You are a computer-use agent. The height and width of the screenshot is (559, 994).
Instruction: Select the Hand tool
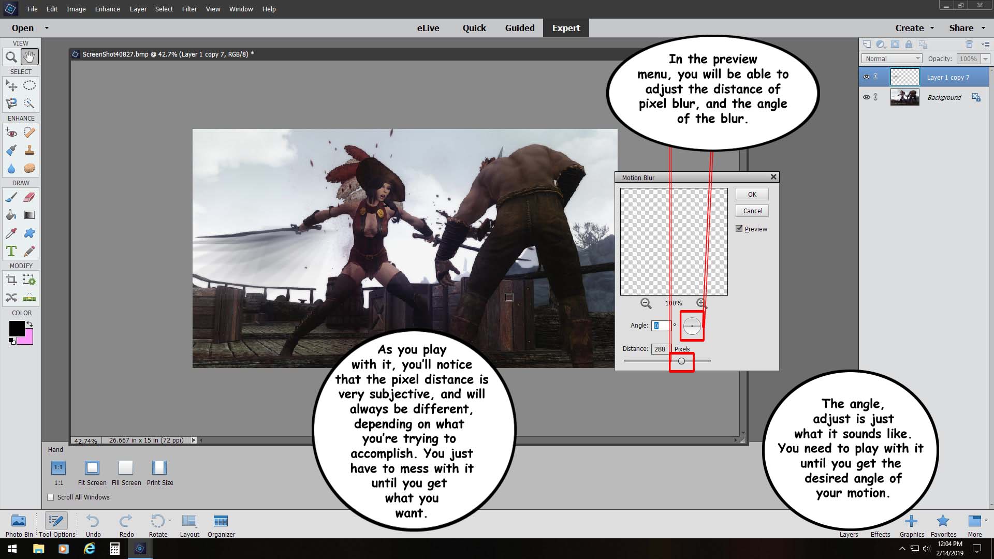click(30, 57)
